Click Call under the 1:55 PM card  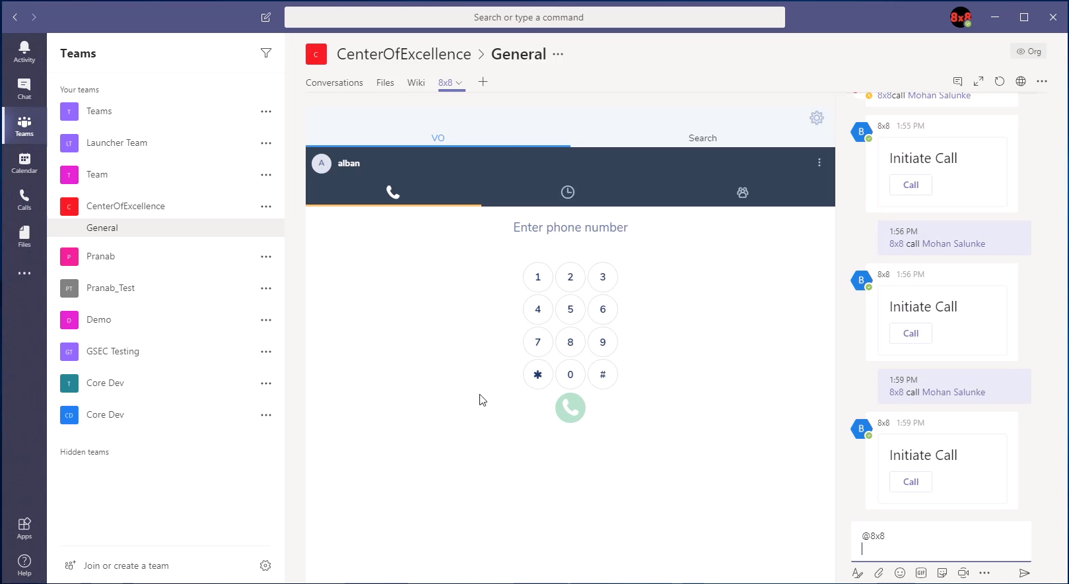click(x=911, y=185)
